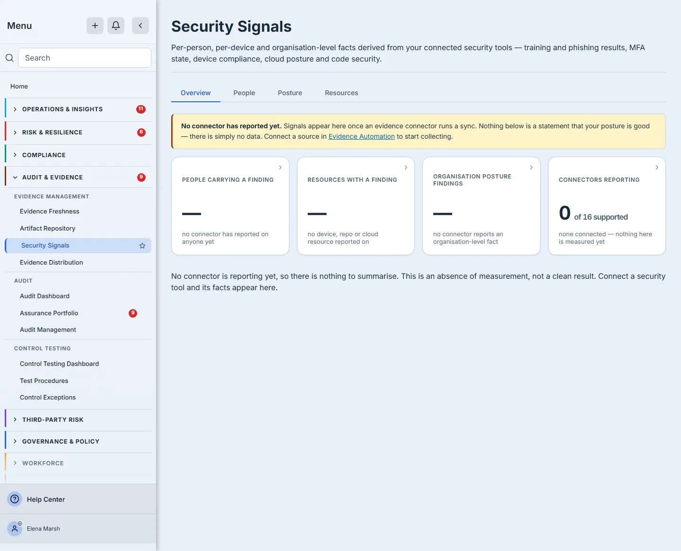Open Test Procedures page

click(x=44, y=381)
